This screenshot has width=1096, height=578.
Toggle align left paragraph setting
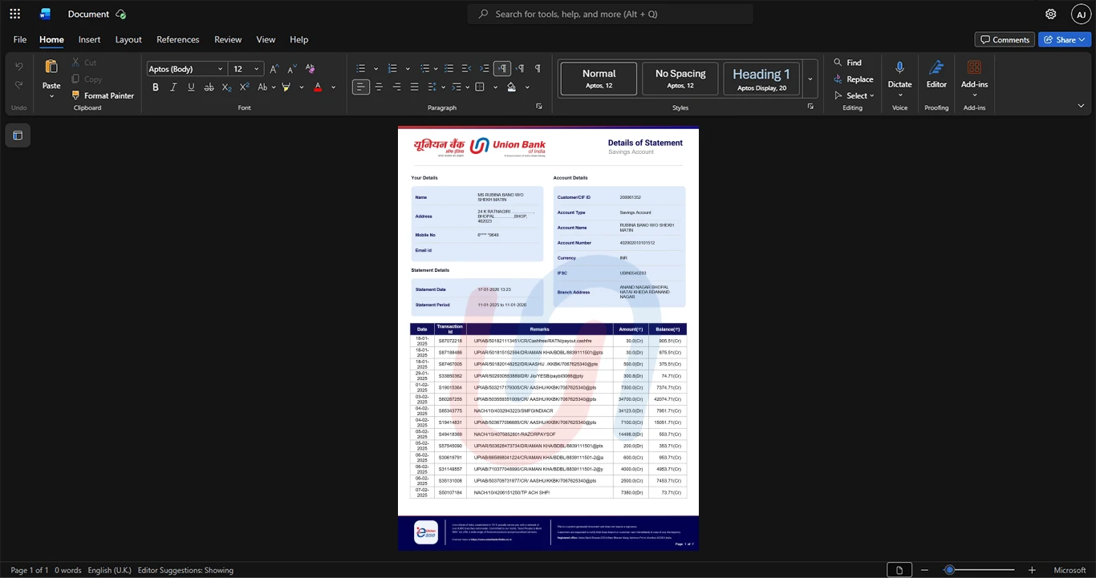[x=361, y=87]
